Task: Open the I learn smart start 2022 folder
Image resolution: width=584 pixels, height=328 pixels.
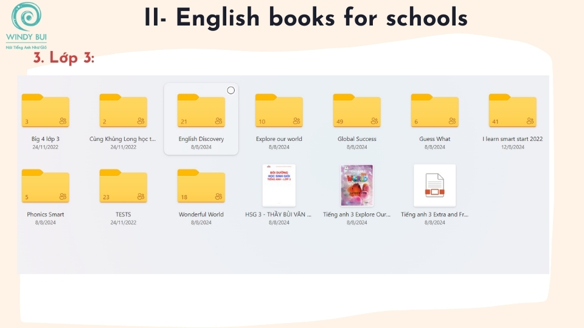Action: [x=513, y=111]
